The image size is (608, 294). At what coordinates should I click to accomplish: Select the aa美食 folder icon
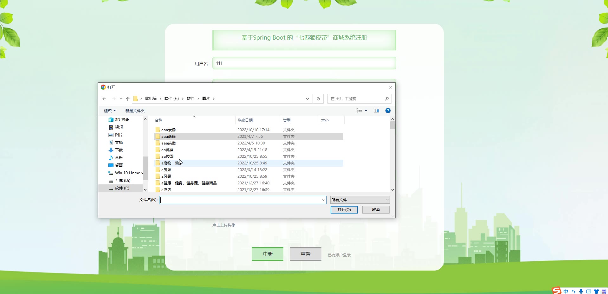coord(158,150)
